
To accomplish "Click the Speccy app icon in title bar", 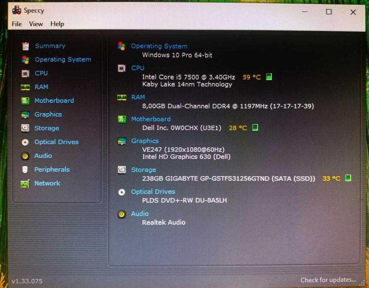I will 17,10.
